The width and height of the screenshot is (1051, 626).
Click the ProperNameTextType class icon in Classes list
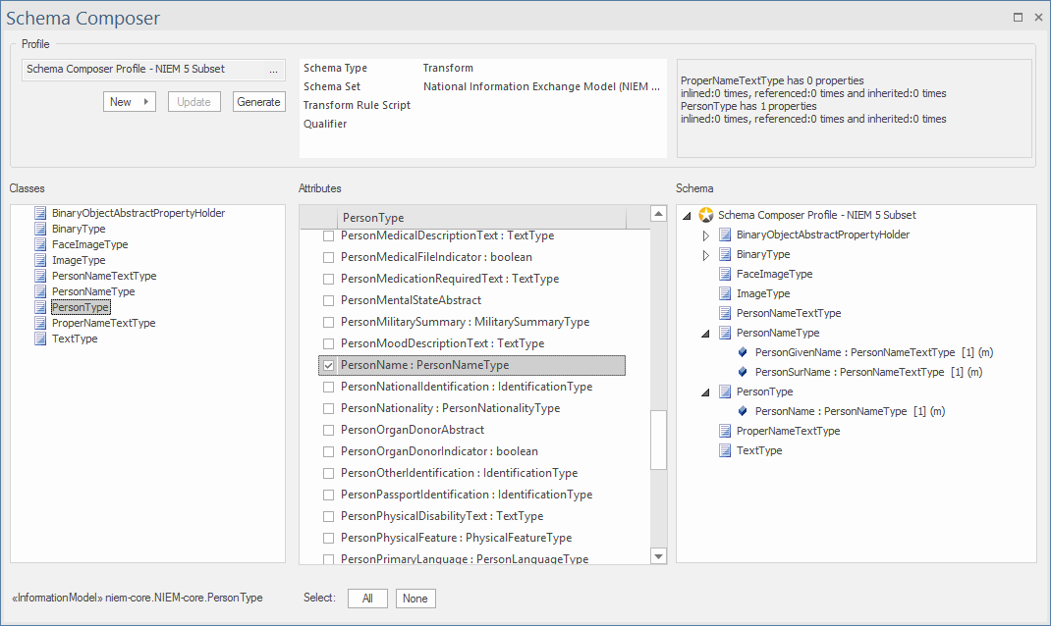pyautogui.click(x=39, y=323)
